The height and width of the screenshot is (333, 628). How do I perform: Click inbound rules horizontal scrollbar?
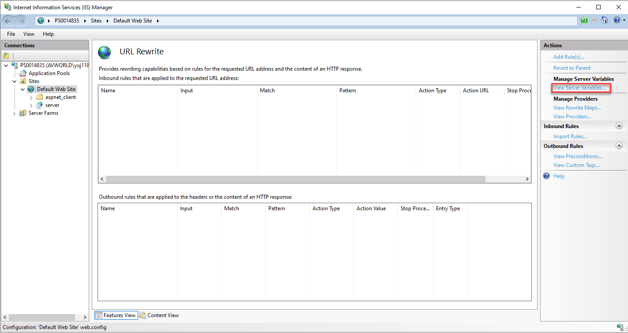(x=295, y=179)
